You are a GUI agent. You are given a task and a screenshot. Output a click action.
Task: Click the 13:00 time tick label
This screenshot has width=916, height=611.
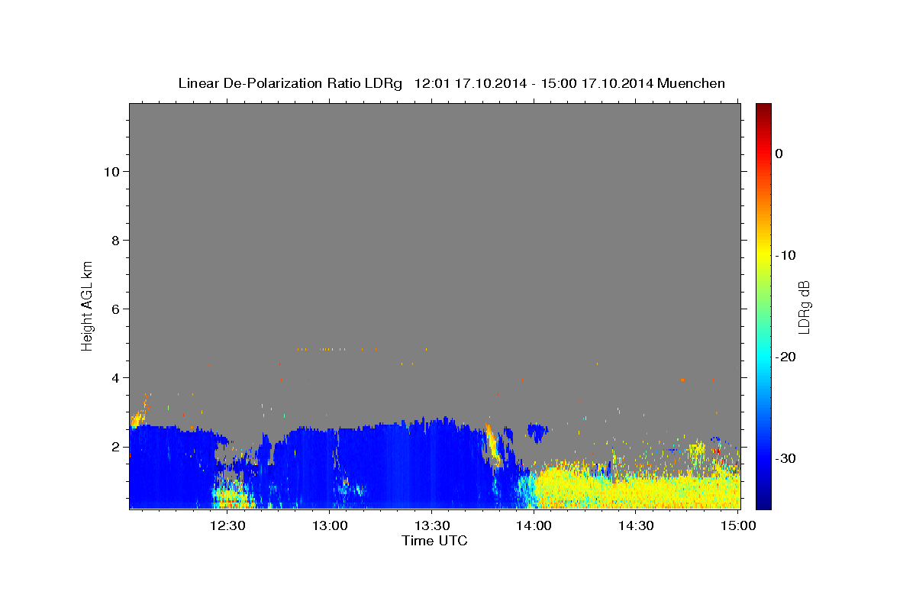click(330, 525)
